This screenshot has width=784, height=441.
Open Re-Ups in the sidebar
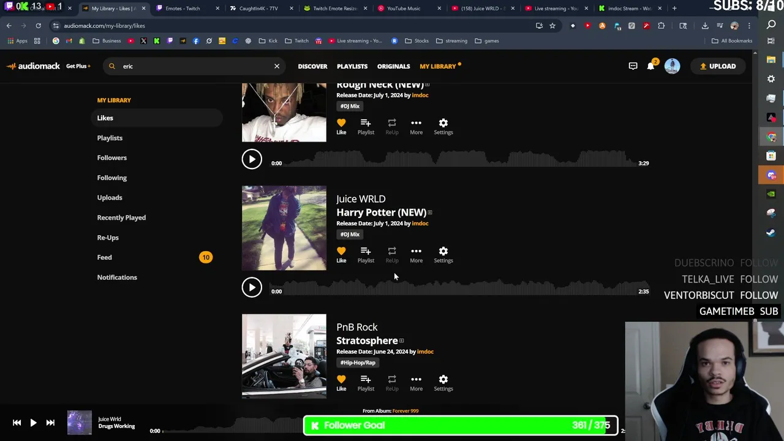click(x=108, y=238)
